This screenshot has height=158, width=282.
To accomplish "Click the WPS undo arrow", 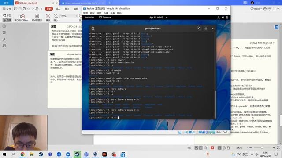I will [x=28, y=9].
